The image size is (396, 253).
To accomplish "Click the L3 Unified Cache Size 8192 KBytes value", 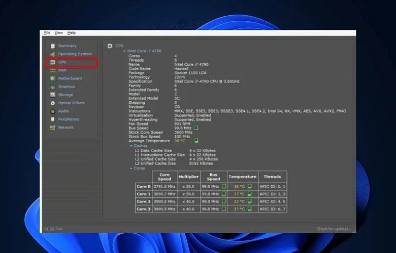I will click(x=201, y=163).
